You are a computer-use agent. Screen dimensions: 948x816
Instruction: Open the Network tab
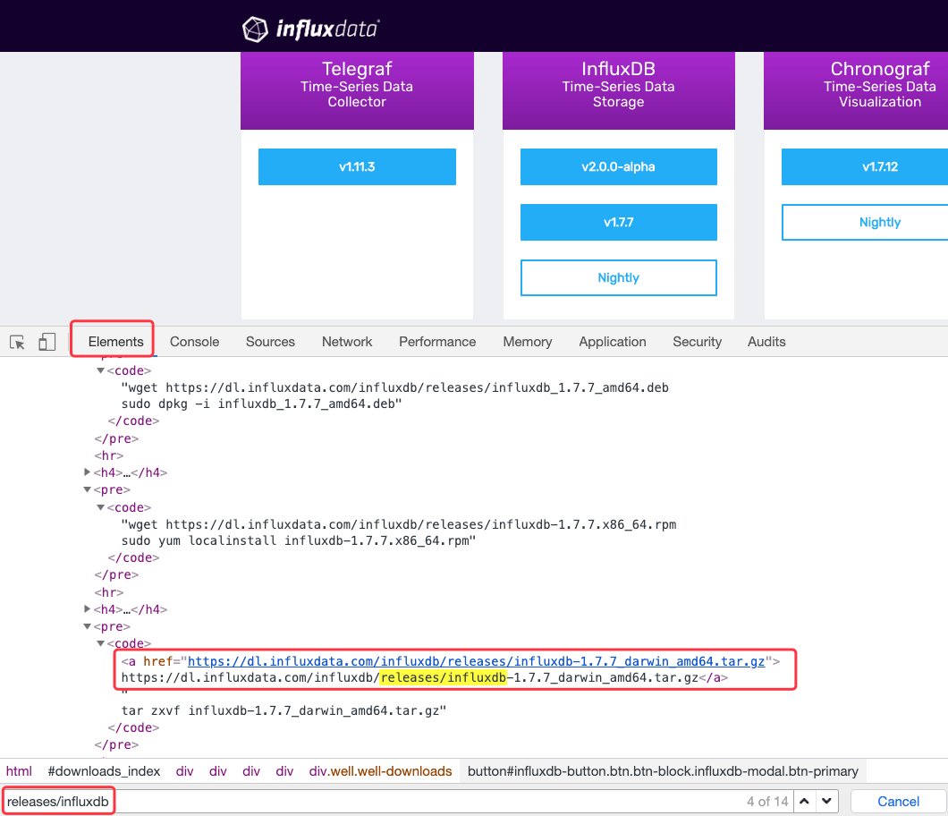(347, 342)
